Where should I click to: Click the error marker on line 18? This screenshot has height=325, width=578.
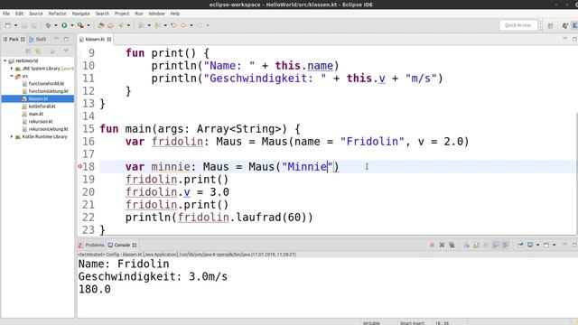[80, 166]
